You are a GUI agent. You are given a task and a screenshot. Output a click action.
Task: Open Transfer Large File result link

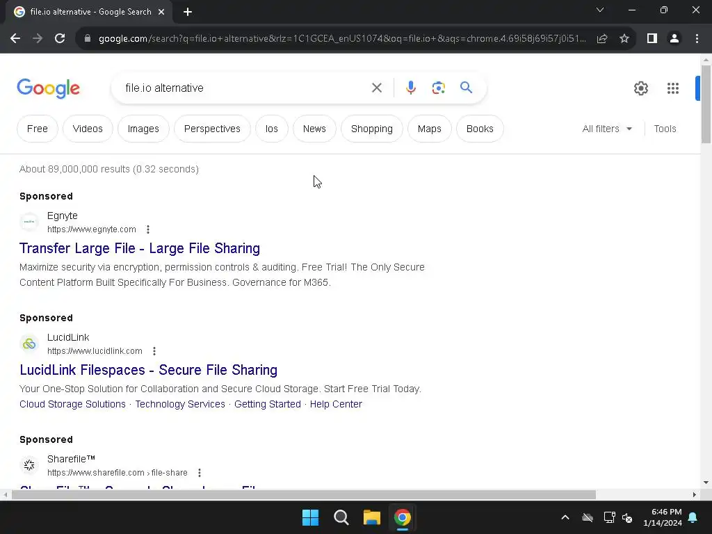(140, 248)
